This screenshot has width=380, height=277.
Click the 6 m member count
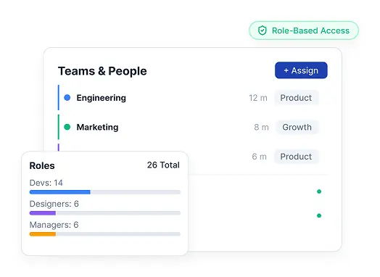point(259,157)
